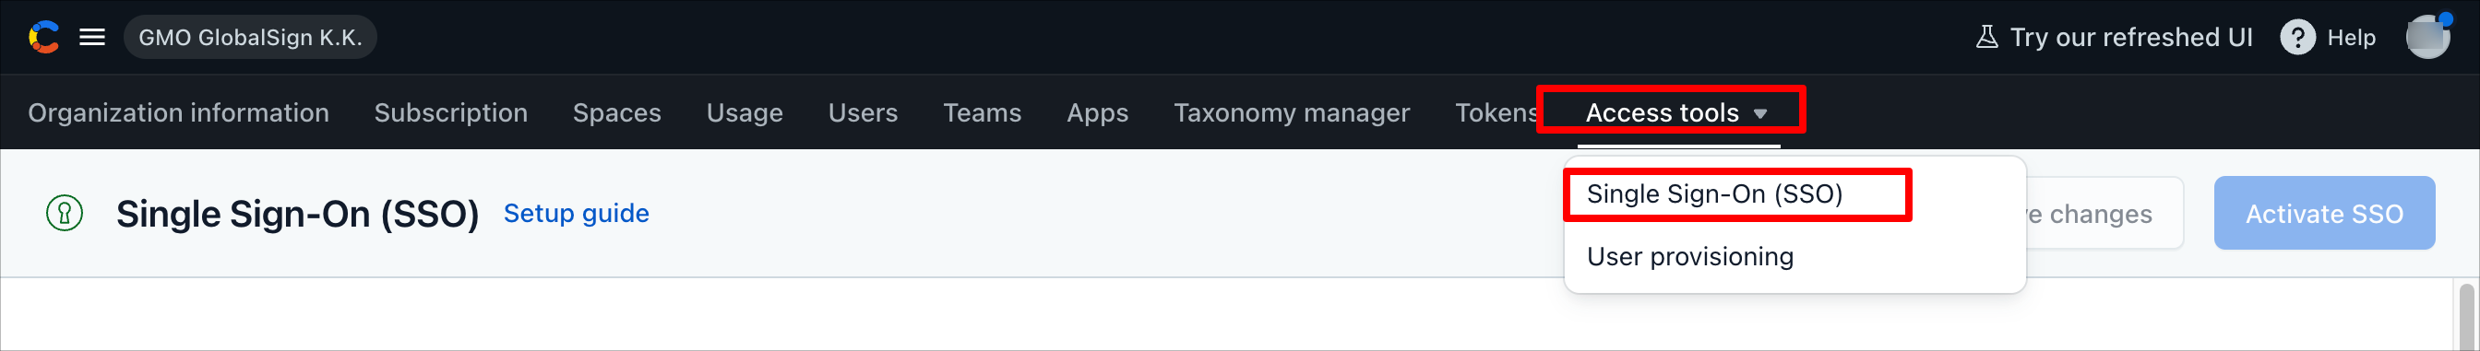Click the Activate SSO button
Screen dimensions: 2480x351
[2324, 213]
